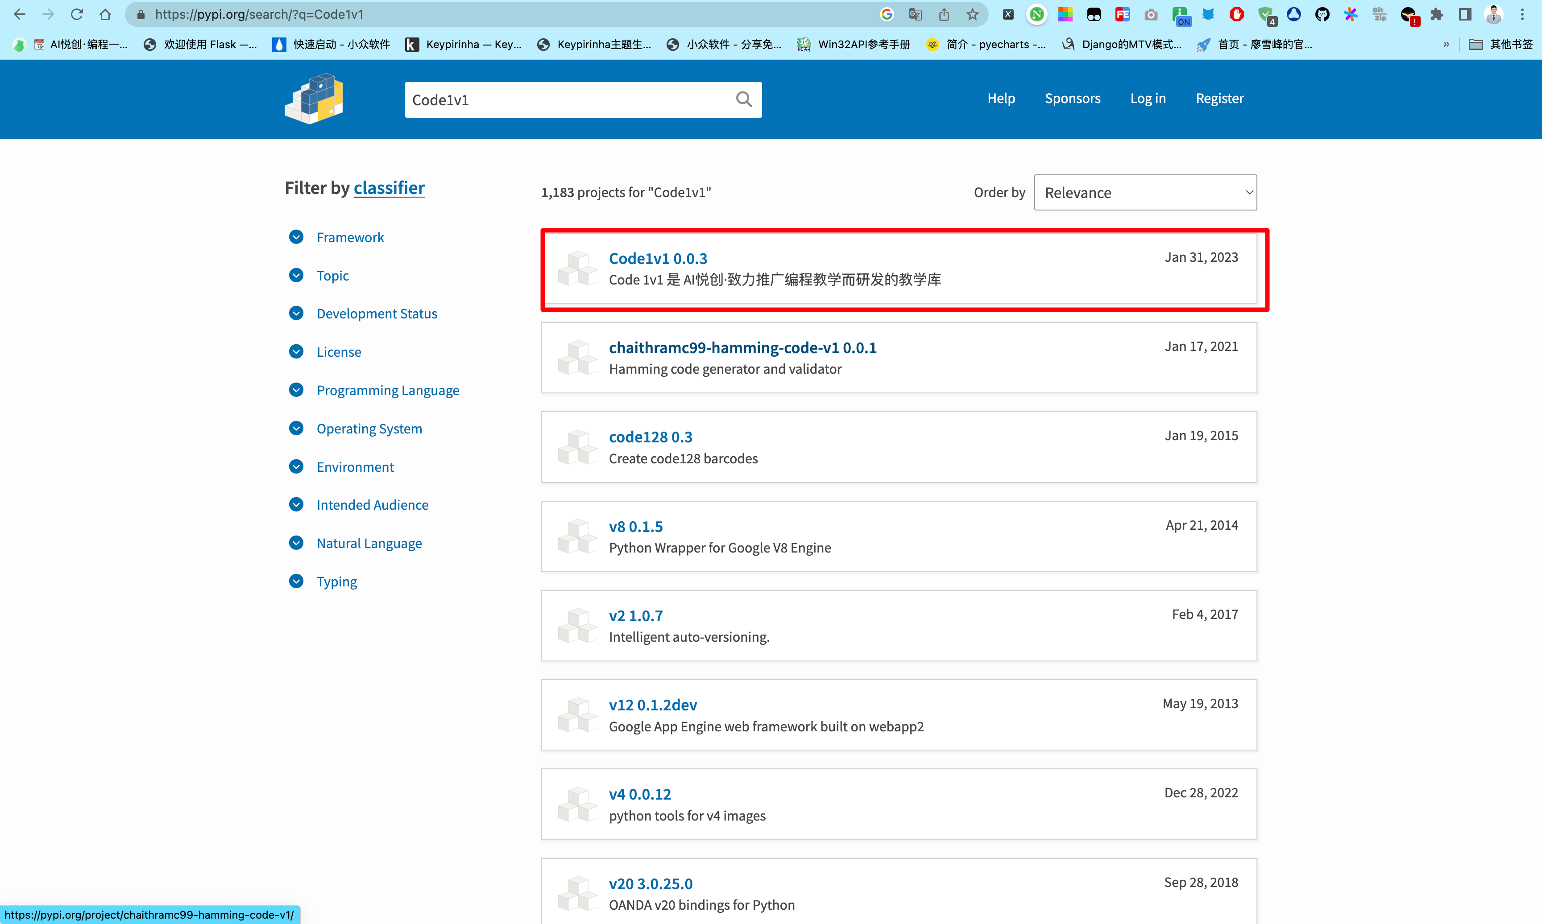Viewport: 1542px width, 924px height.
Task: Click the PyPI logo to go home
Action: pos(314,99)
